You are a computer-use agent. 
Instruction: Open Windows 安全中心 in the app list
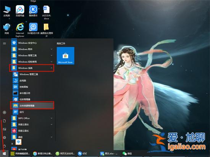click(32, 43)
